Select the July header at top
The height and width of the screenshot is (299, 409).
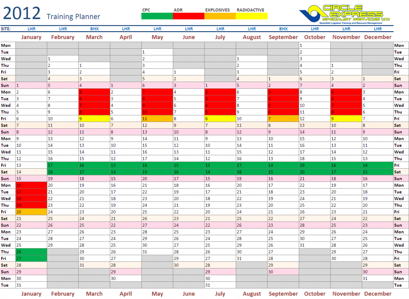coord(220,37)
